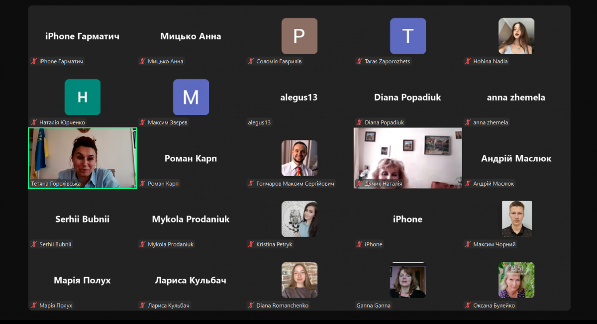Select Дячик Наталія's live video tile
Viewport: 597px width, 324px height.
(407, 157)
